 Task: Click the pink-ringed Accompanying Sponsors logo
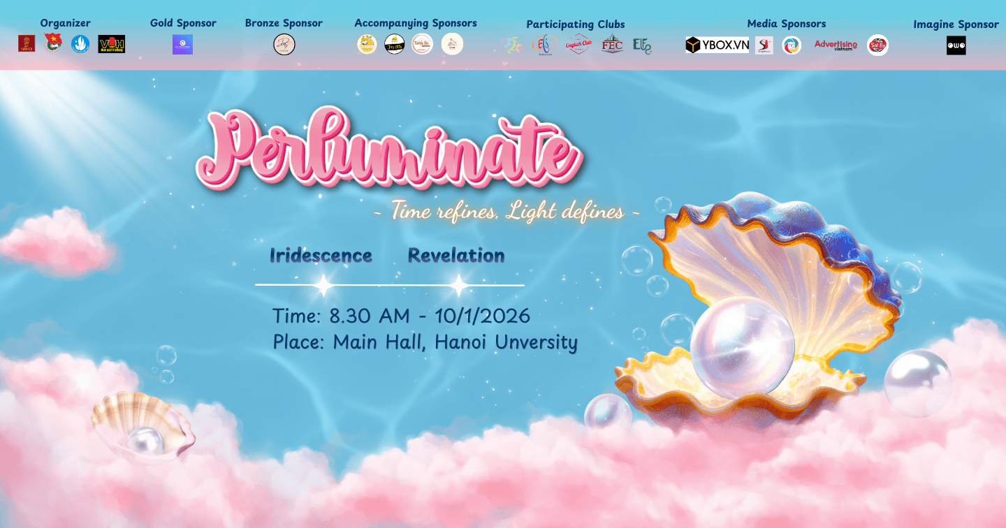pos(422,44)
